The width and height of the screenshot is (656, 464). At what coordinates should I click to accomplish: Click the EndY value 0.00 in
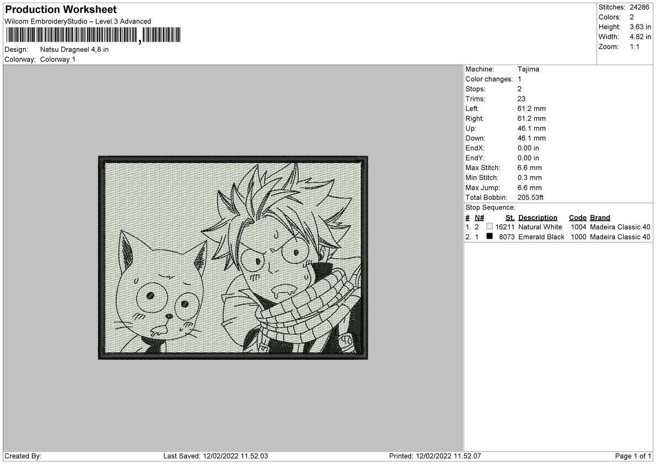(528, 158)
